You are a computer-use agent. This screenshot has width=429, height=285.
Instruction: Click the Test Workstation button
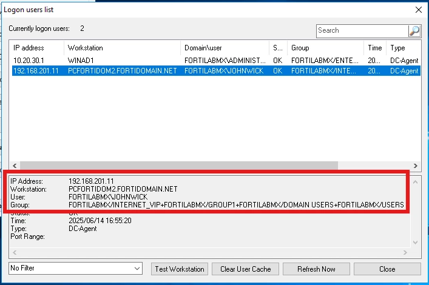click(180, 269)
